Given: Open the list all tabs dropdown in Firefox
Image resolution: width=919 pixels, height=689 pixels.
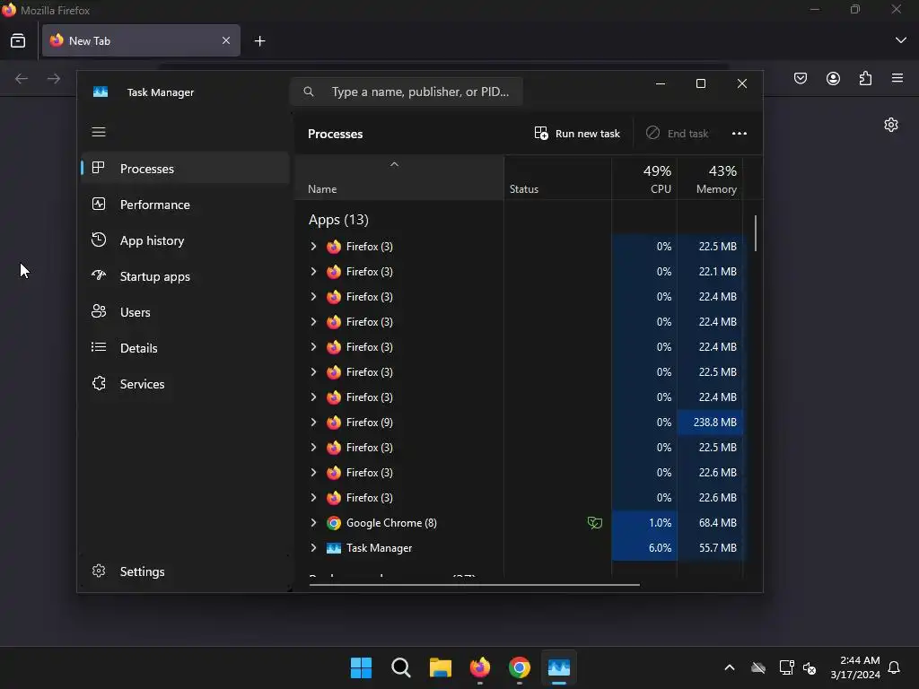Looking at the screenshot, I should click(901, 40).
